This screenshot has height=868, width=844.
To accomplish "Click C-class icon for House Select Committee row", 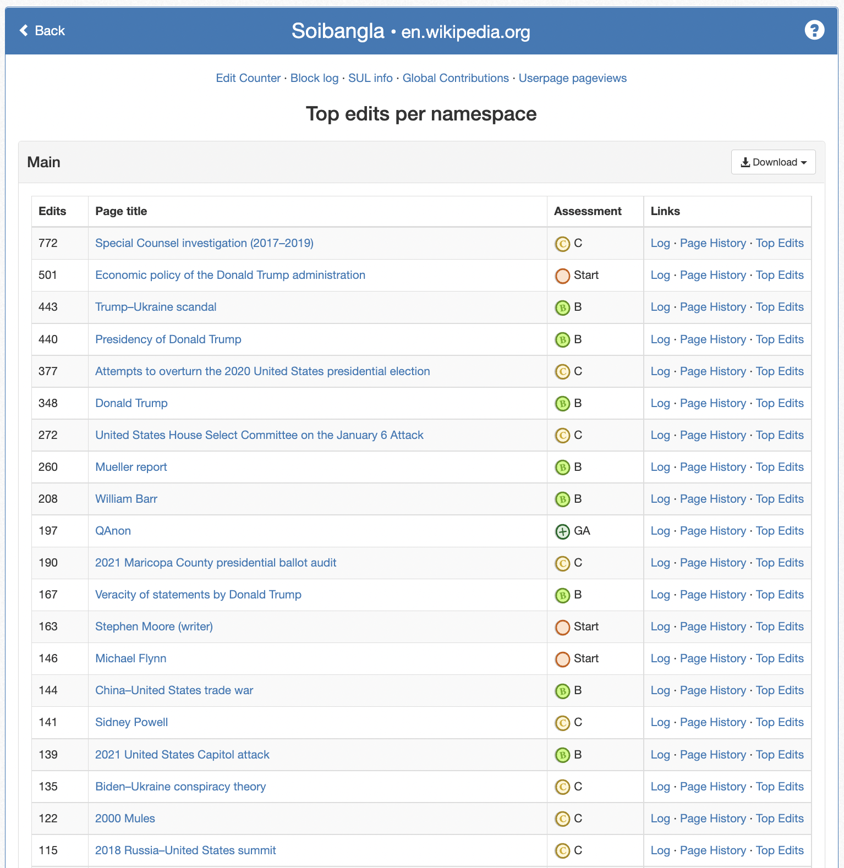I will [562, 436].
